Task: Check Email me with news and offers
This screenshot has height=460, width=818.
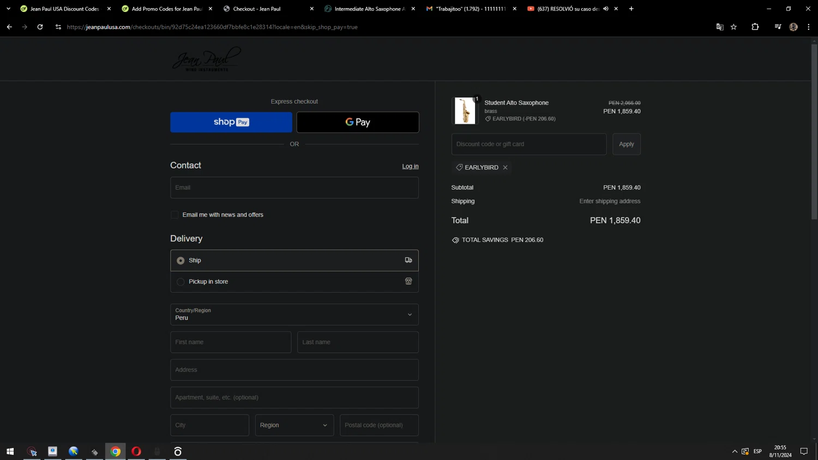Action: point(175,215)
